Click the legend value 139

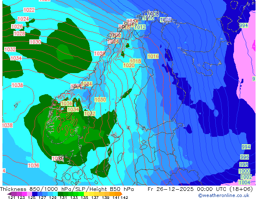click(105, 197)
